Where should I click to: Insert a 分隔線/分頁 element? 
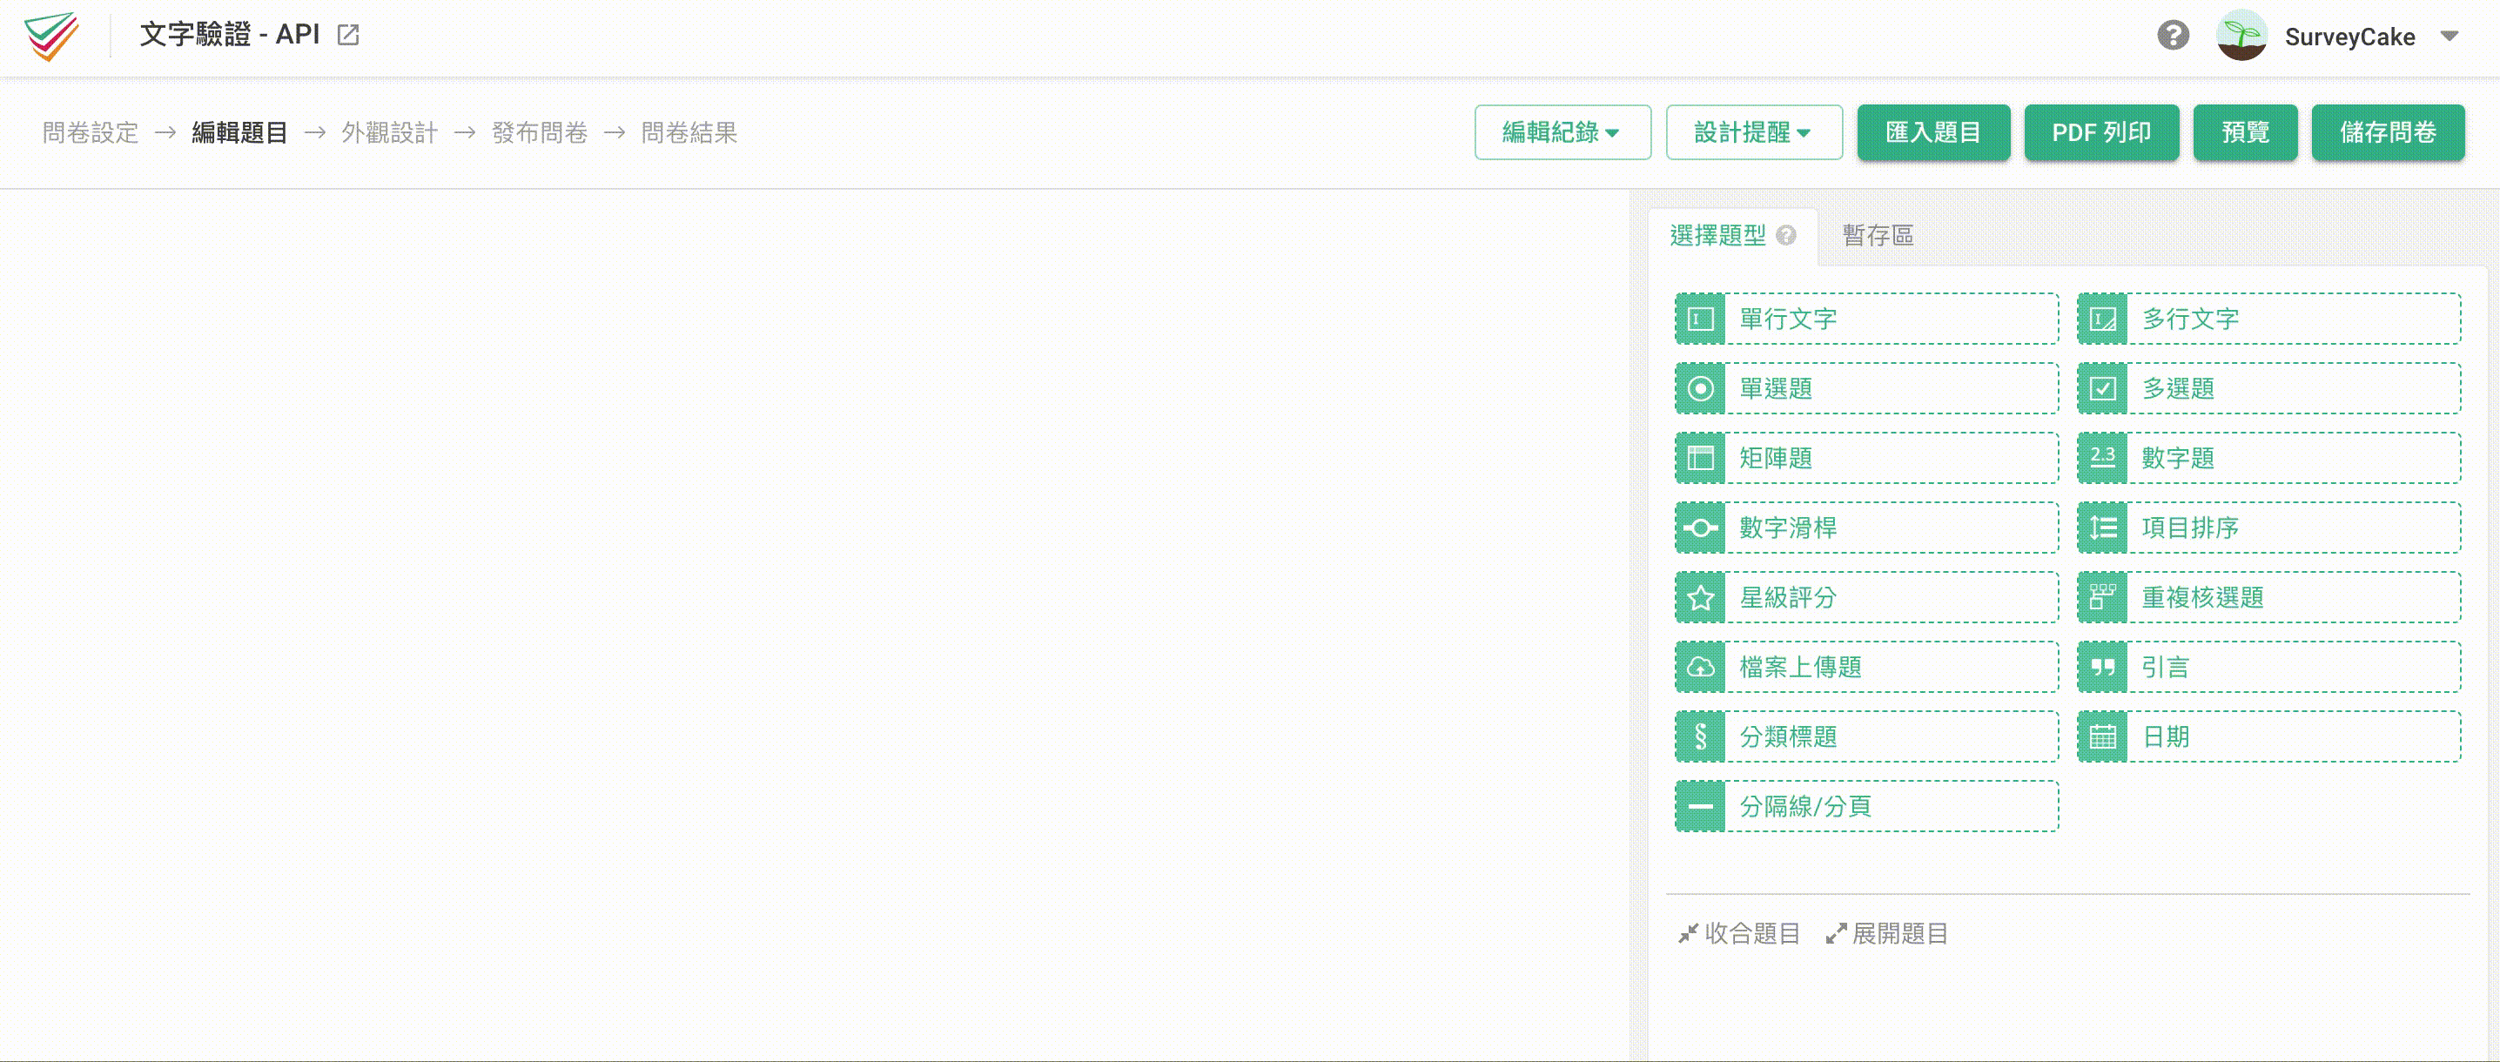[x=1866, y=807]
